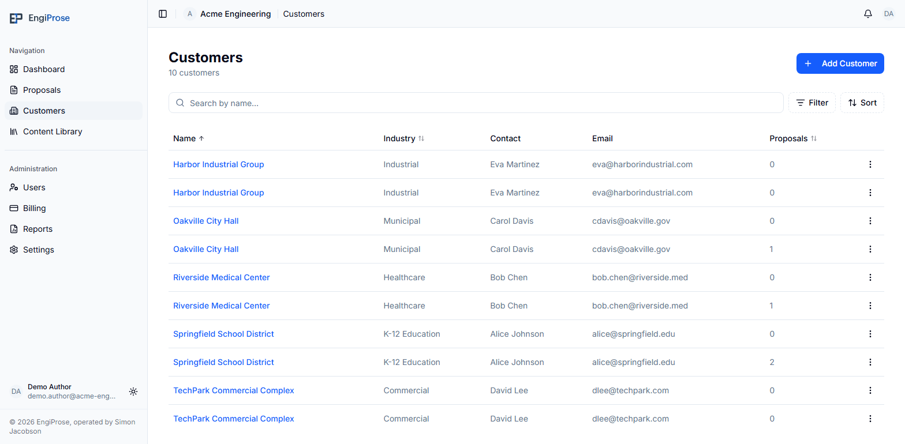Open Proposals from the sidebar
Viewport: 905px width, 444px height.
click(73, 90)
